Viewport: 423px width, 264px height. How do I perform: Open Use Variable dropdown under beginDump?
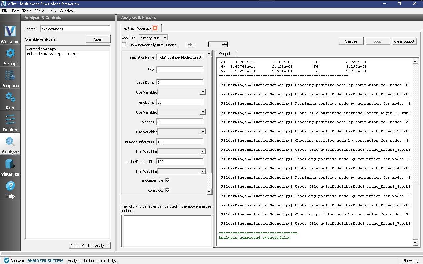click(x=181, y=92)
